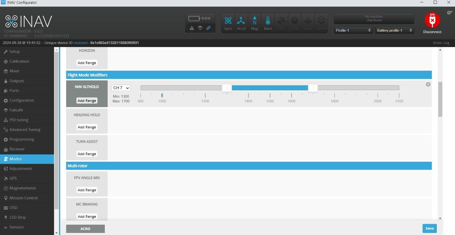Switch to the PID tuning tab
Screen dimensions: 455x235
pyautogui.click(x=19, y=120)
